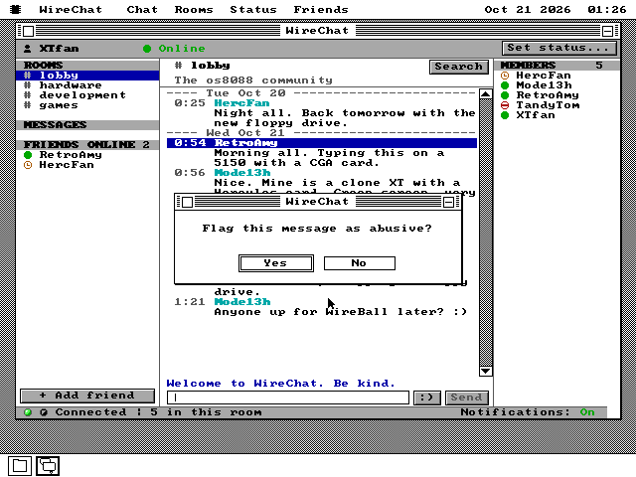Open the Rooms menu
The width and height of the screenshot is (636, 477).
point(194,9)
